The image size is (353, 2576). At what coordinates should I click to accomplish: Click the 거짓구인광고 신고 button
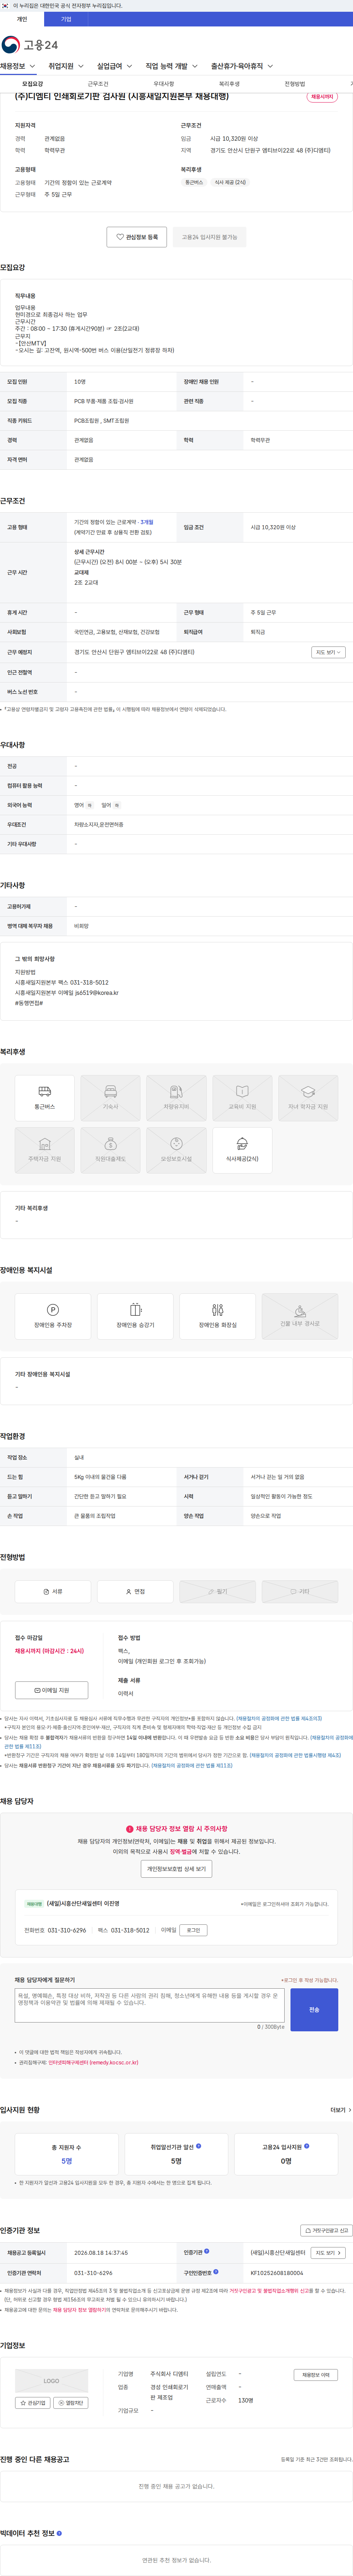(326, 2230)
